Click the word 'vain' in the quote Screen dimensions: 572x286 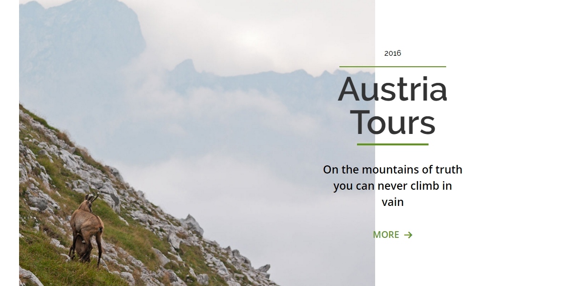(x=393, y=202)
